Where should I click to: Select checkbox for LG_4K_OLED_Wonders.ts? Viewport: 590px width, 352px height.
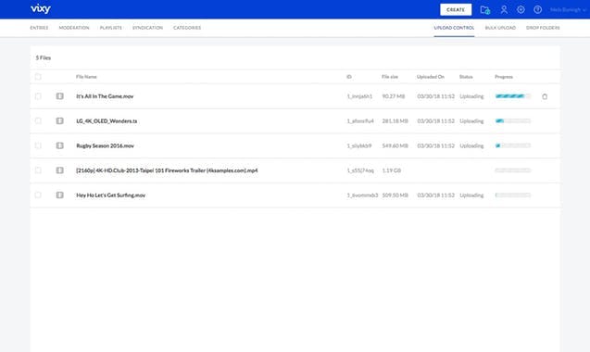[x=38, y=120]
